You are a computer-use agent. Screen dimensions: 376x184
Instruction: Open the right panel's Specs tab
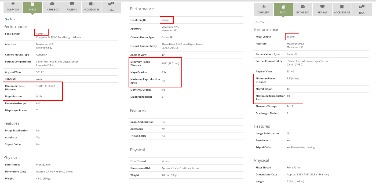(283, 10)
